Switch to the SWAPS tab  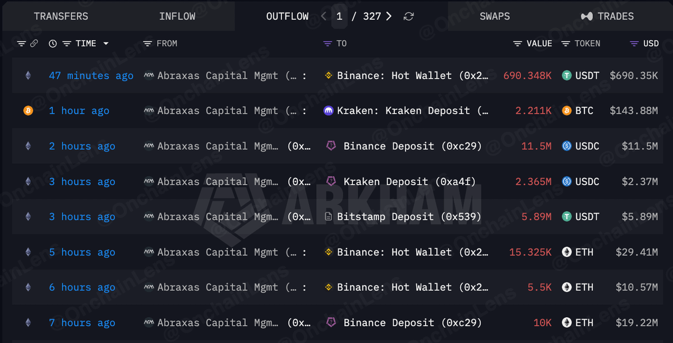tap(495, 16)
